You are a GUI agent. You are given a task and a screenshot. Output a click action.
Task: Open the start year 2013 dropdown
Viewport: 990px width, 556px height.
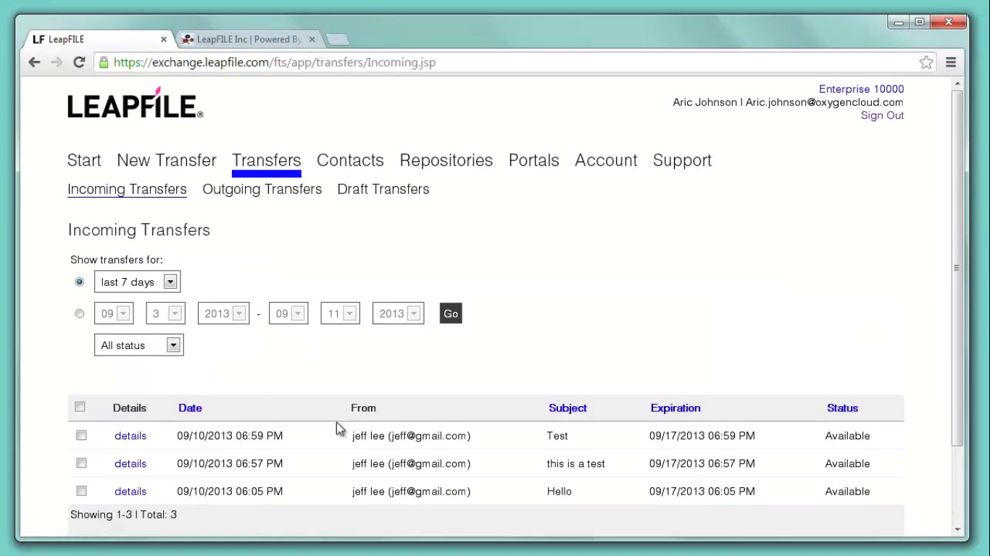223,313
